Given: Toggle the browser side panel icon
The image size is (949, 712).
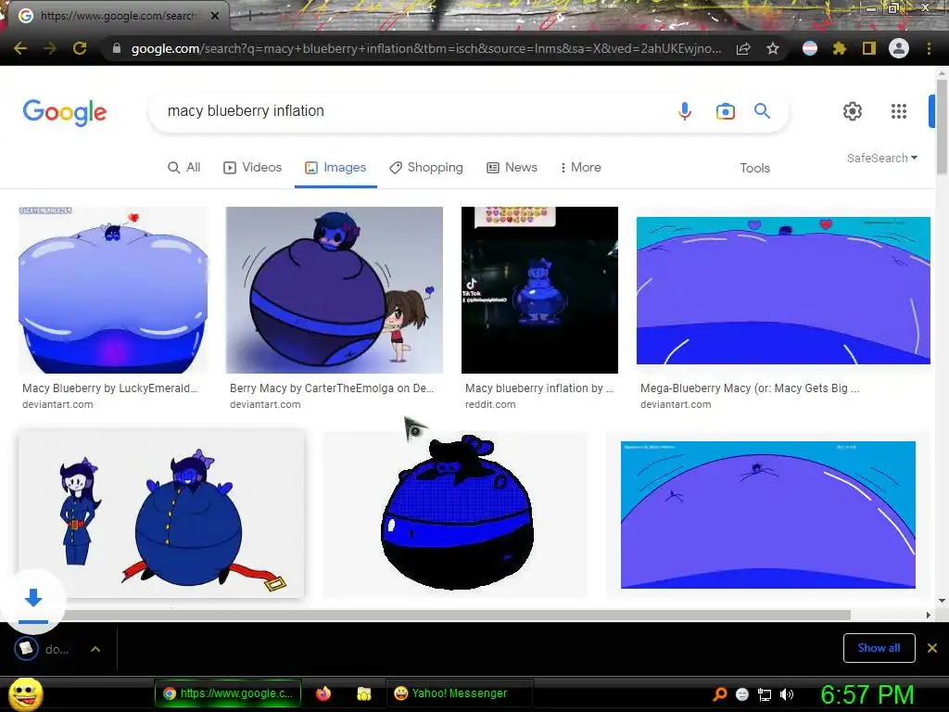Looking at the screenshot, I should pos(869,48).
